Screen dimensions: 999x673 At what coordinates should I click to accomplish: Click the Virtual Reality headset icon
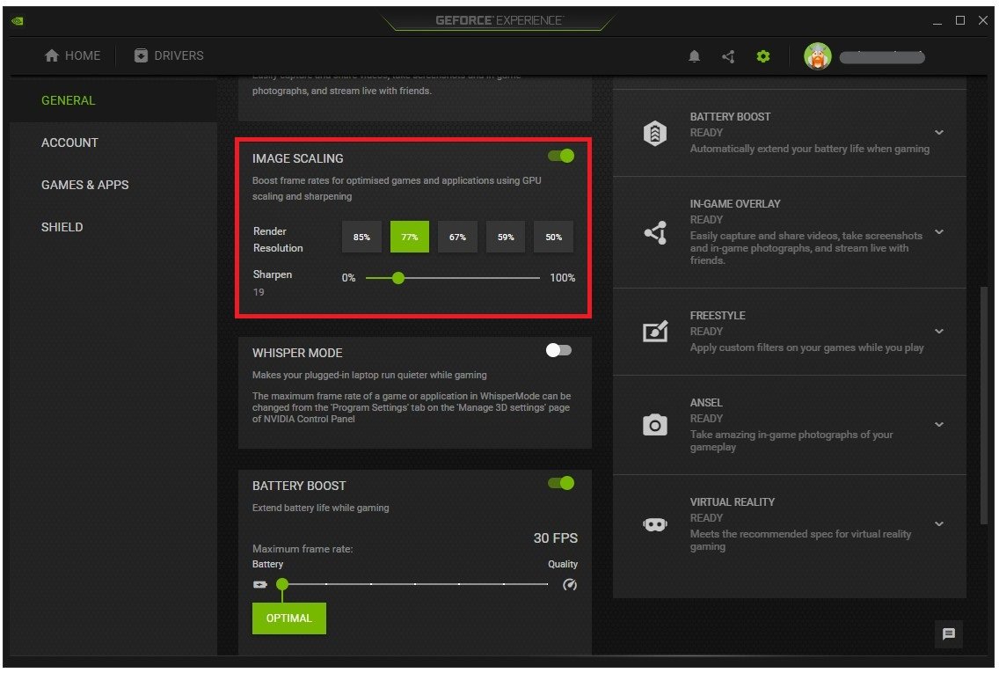654,524
